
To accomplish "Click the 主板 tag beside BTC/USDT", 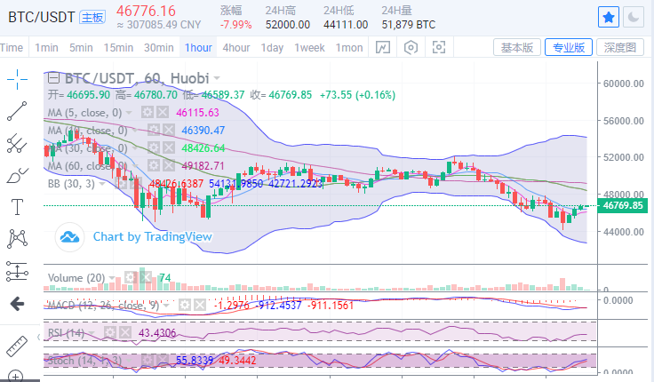I will [x=92, y=17].
